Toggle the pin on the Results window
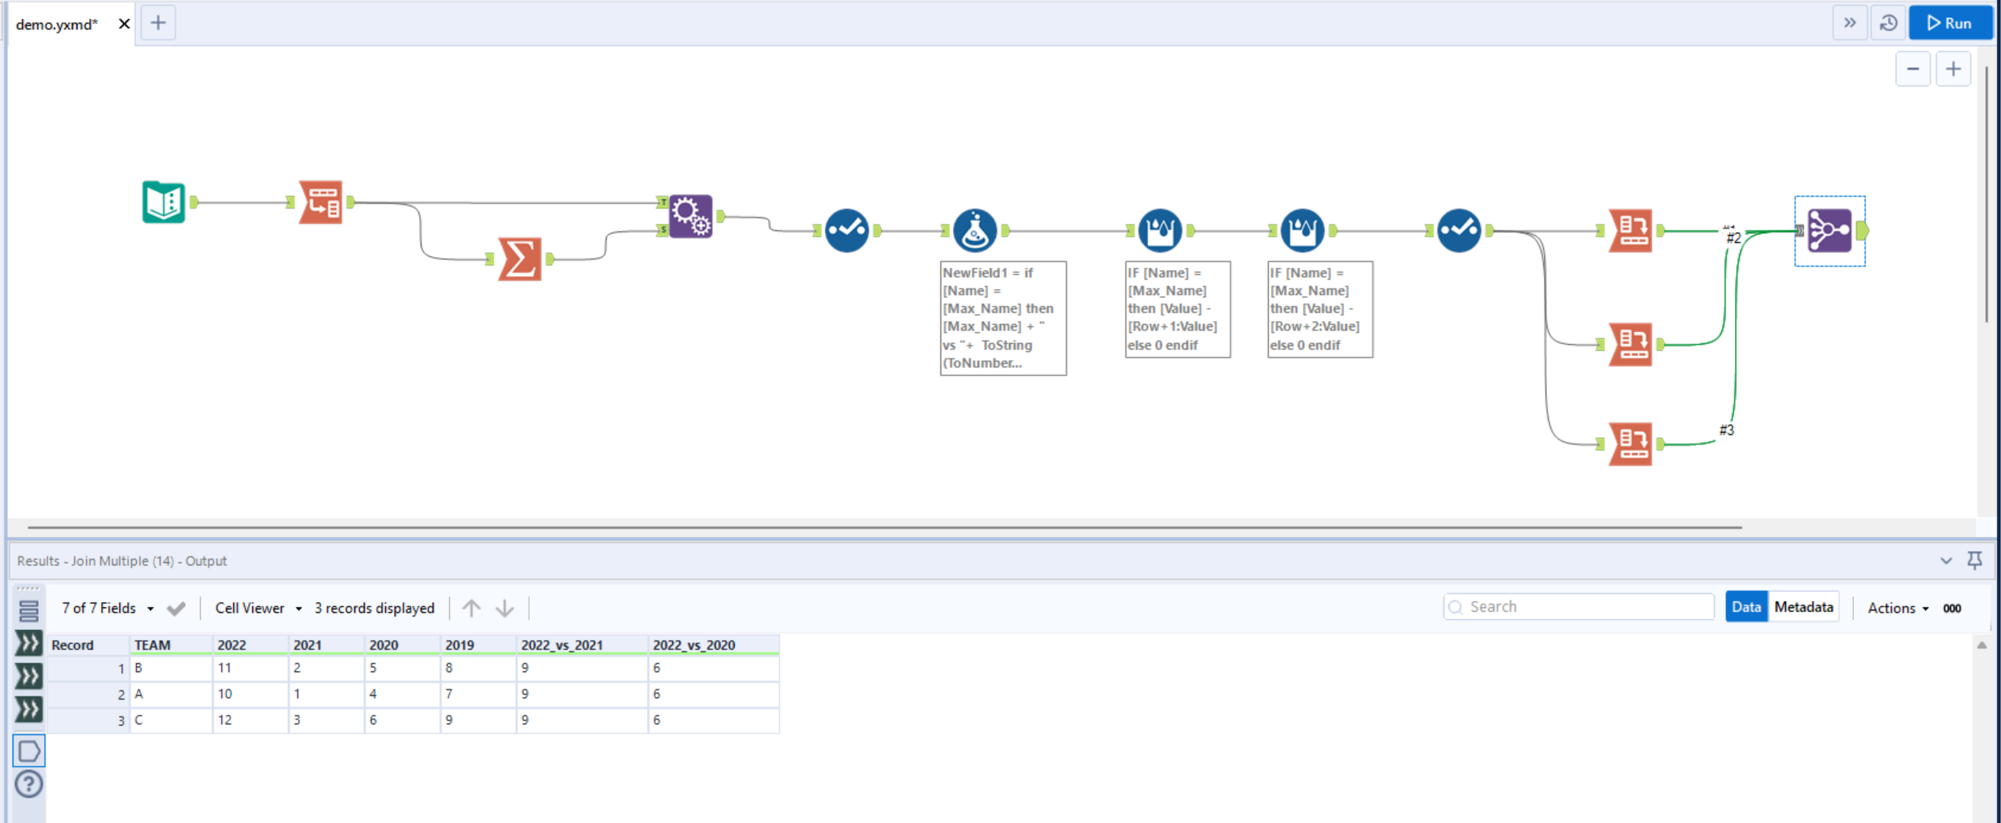 coord(1975,561)
